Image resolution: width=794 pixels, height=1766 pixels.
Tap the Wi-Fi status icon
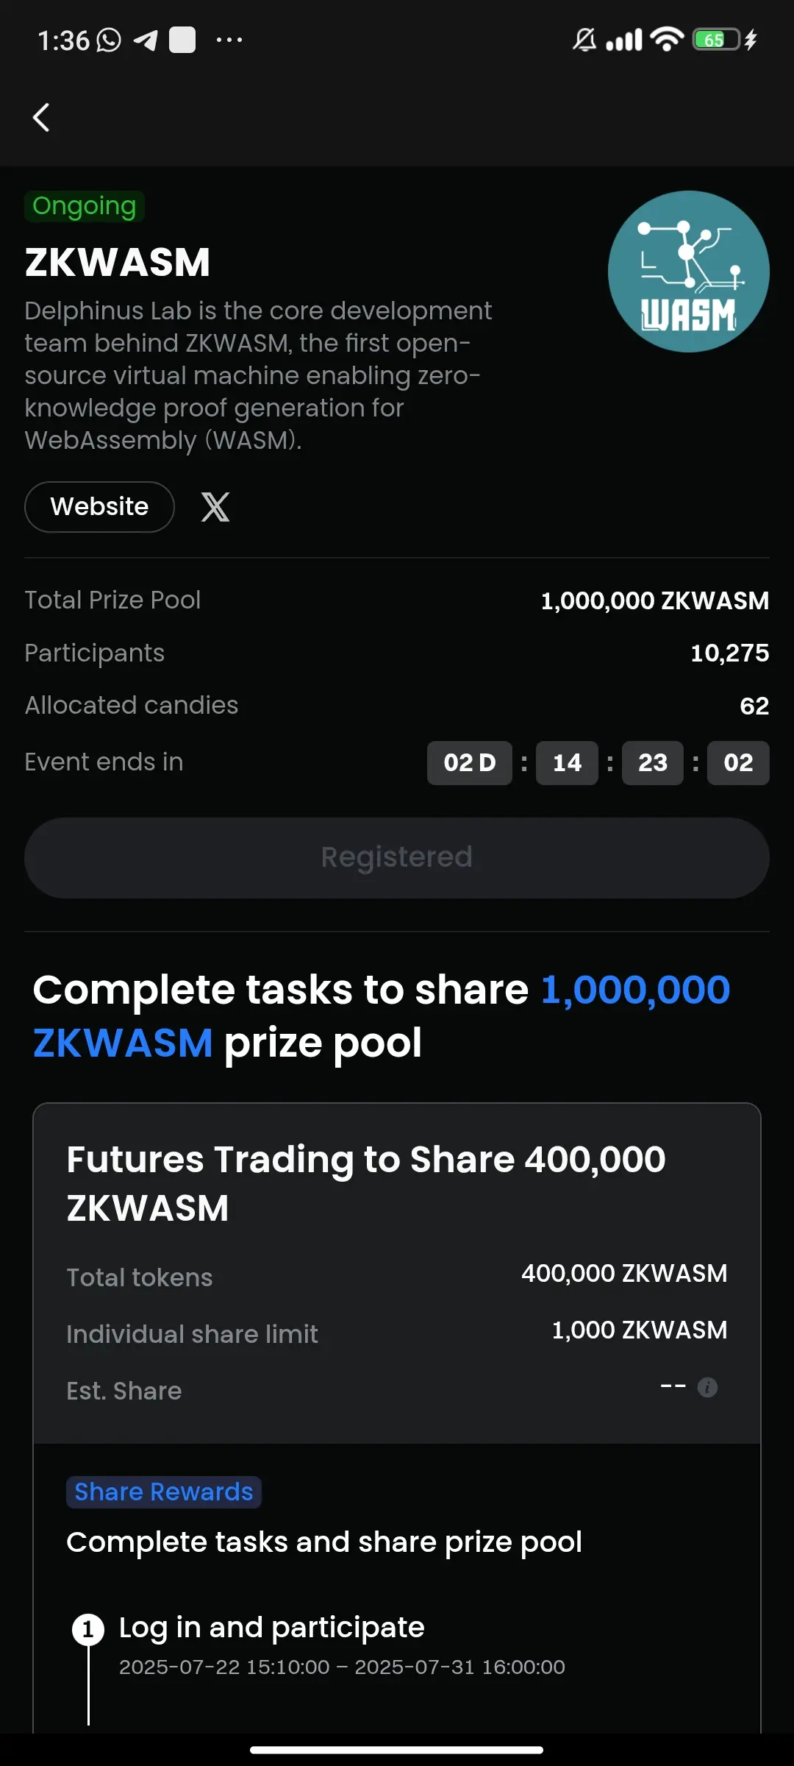point(668,39)
